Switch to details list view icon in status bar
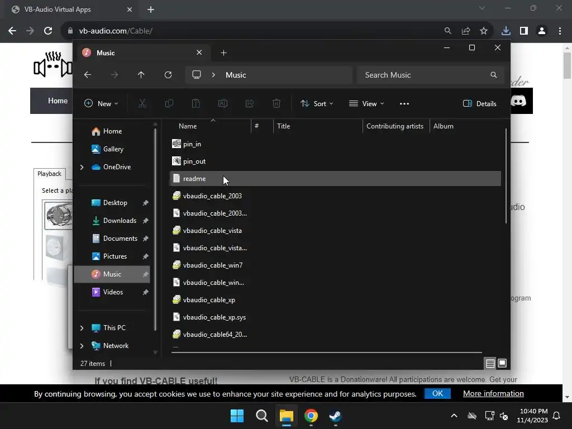 click(490, 363)
